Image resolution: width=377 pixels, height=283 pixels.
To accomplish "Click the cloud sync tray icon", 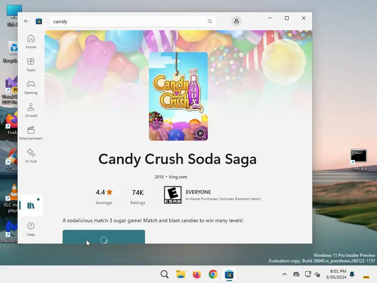I will tap(296, 274).
